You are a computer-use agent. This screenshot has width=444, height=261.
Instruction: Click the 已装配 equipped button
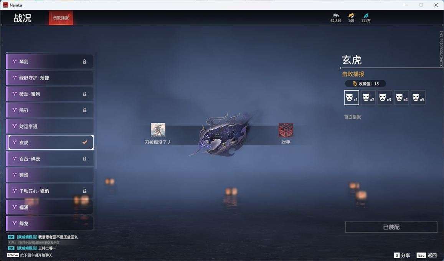coord(391,227)
